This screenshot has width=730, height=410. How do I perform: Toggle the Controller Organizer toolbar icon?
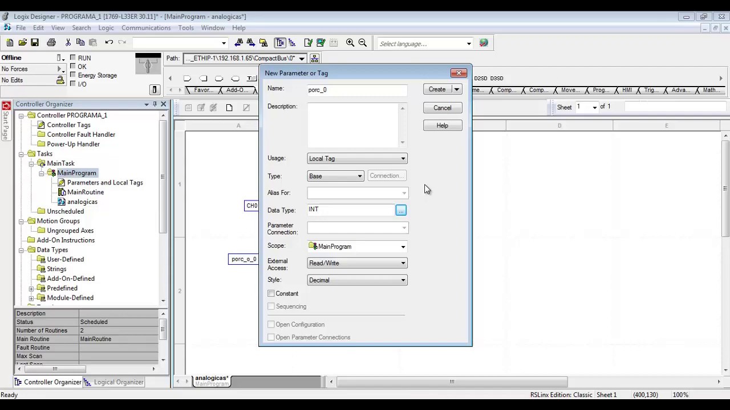pos(280,43)
